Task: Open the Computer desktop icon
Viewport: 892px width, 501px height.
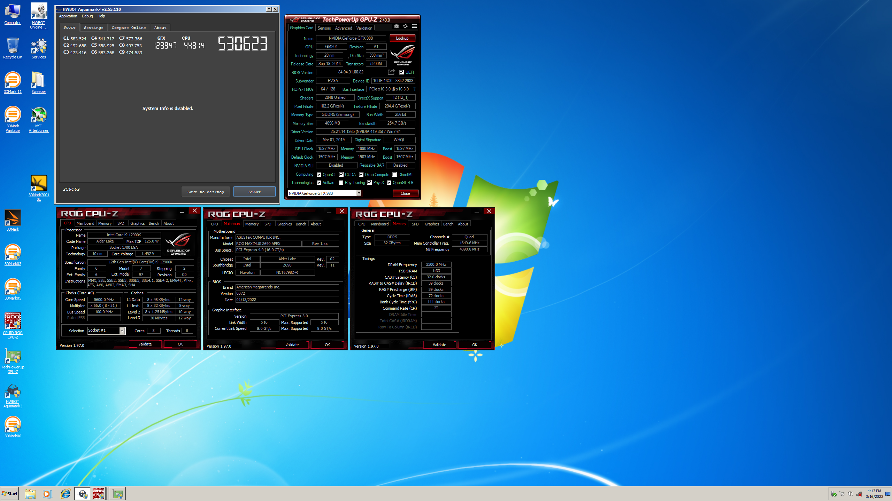Action: click(x=13, y=14)
